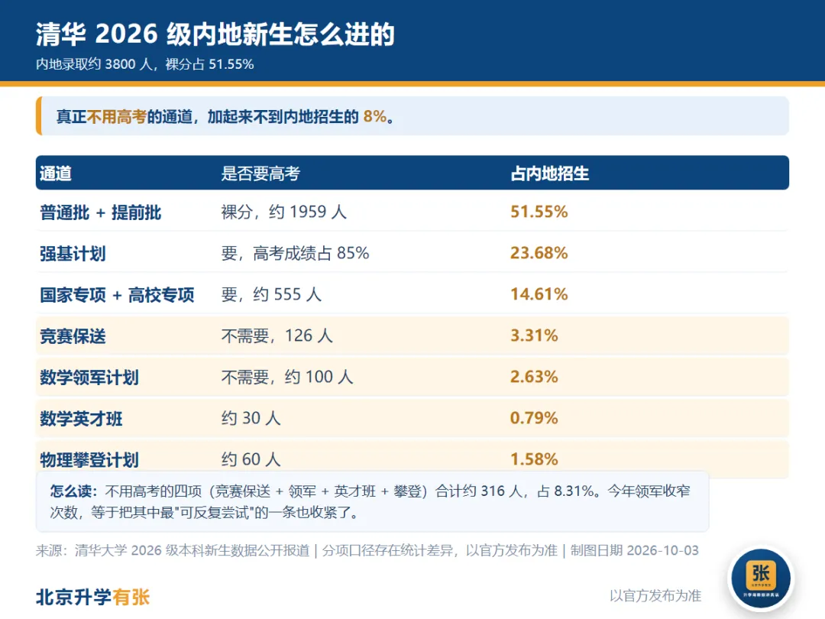Click the highlight banner about 8%

point(412,116)
